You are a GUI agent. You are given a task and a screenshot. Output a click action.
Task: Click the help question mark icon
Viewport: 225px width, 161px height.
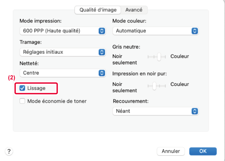pos(8,151)
